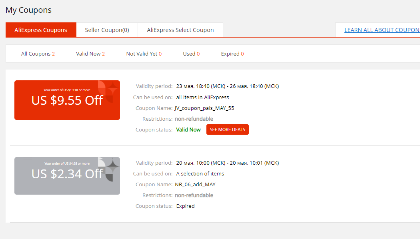This screenshot has height=239, width=420.
Task: Click the green Valid Now status text
Action: click(x=188, y=130)
